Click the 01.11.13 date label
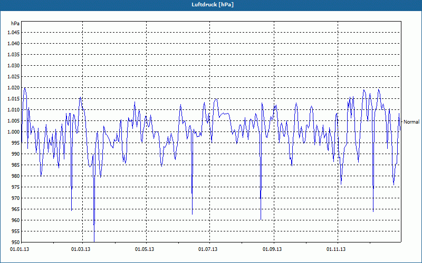This screenshot has width=422, height=263. click(336, 249)
